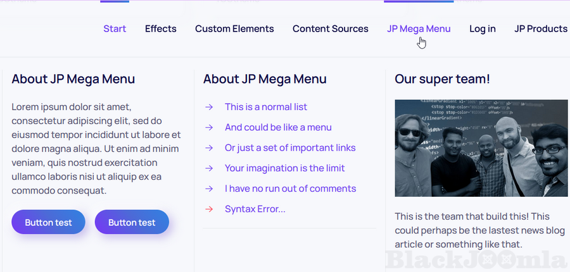The width and height of the screenshot is (570, 272).
Task: Go to Custom Elements in navigation
Action: [x=234, y=28]
